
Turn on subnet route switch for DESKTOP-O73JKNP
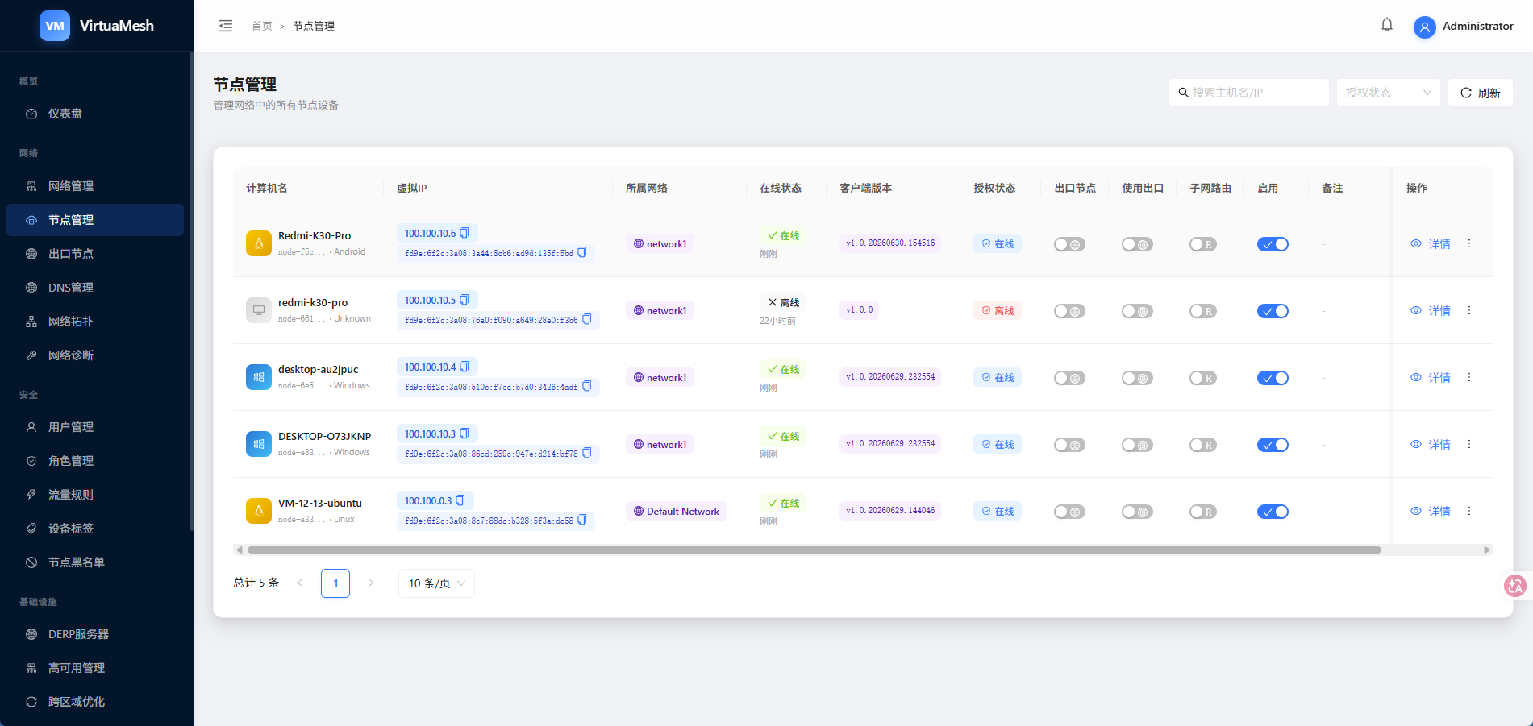point(1203,445)
